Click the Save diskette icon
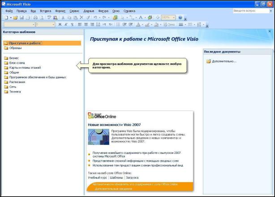The width and height of the screenshot is (275, 197). [21, 18]
